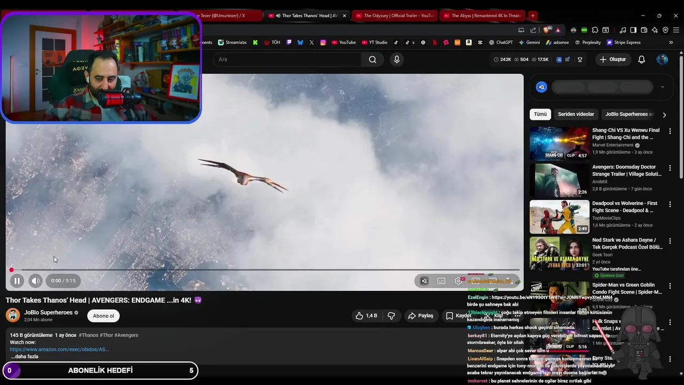Open the YT Studio bookmark
The height and width of the screenshot is (385, 684).
[374, 42]
